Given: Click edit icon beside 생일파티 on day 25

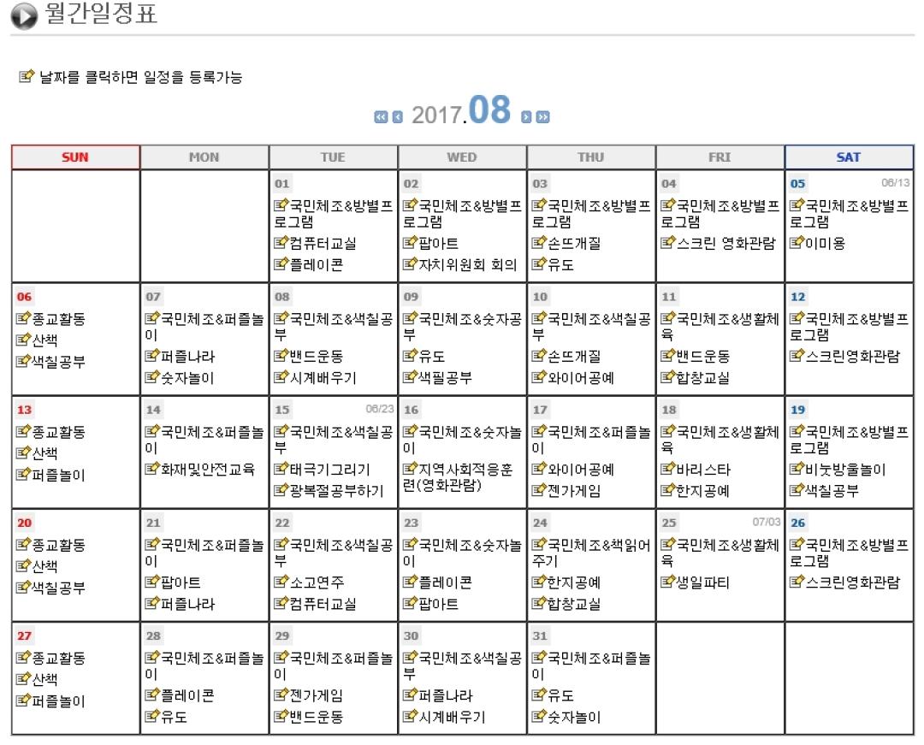Looking at the screenshot, I should coord(667,582).
